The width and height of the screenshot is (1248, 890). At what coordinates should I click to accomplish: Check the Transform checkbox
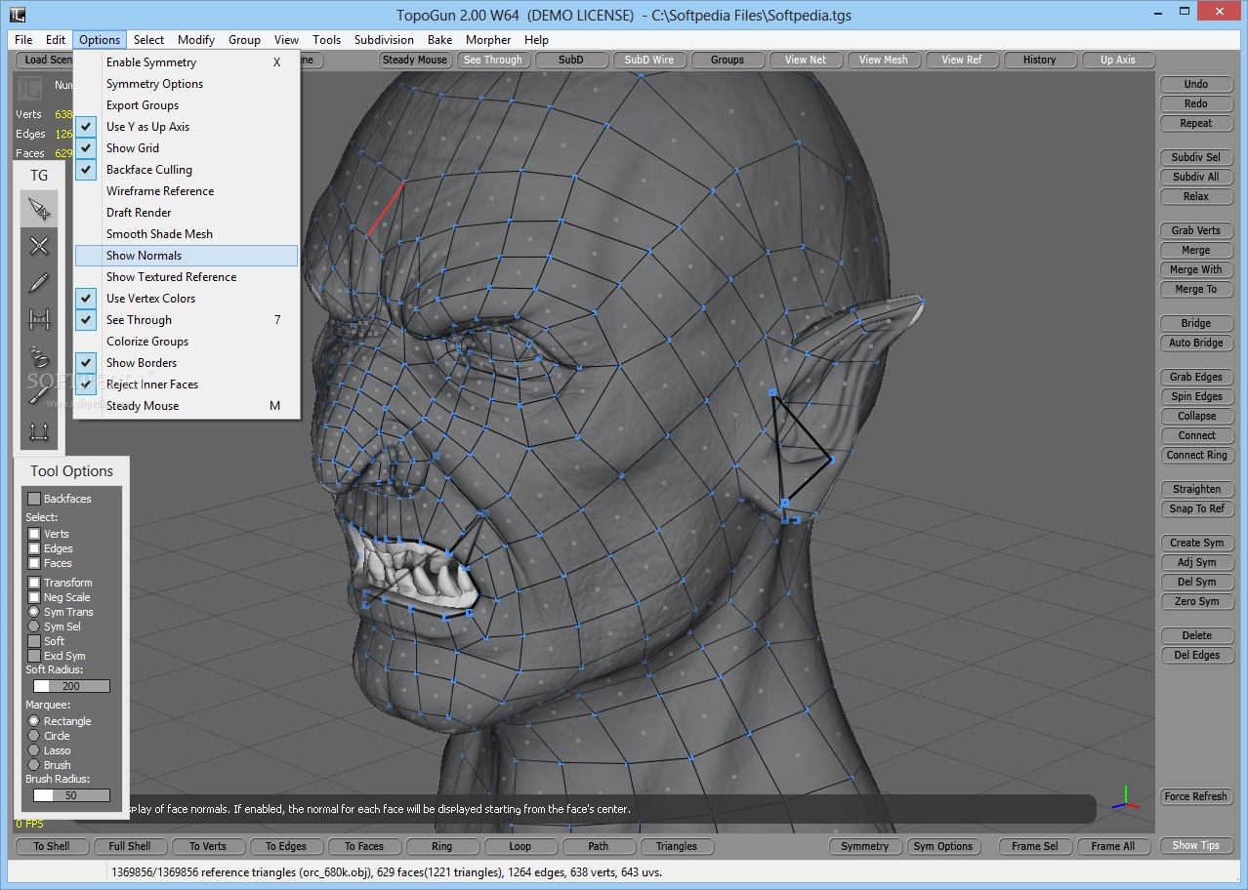(x=34, y=583)
